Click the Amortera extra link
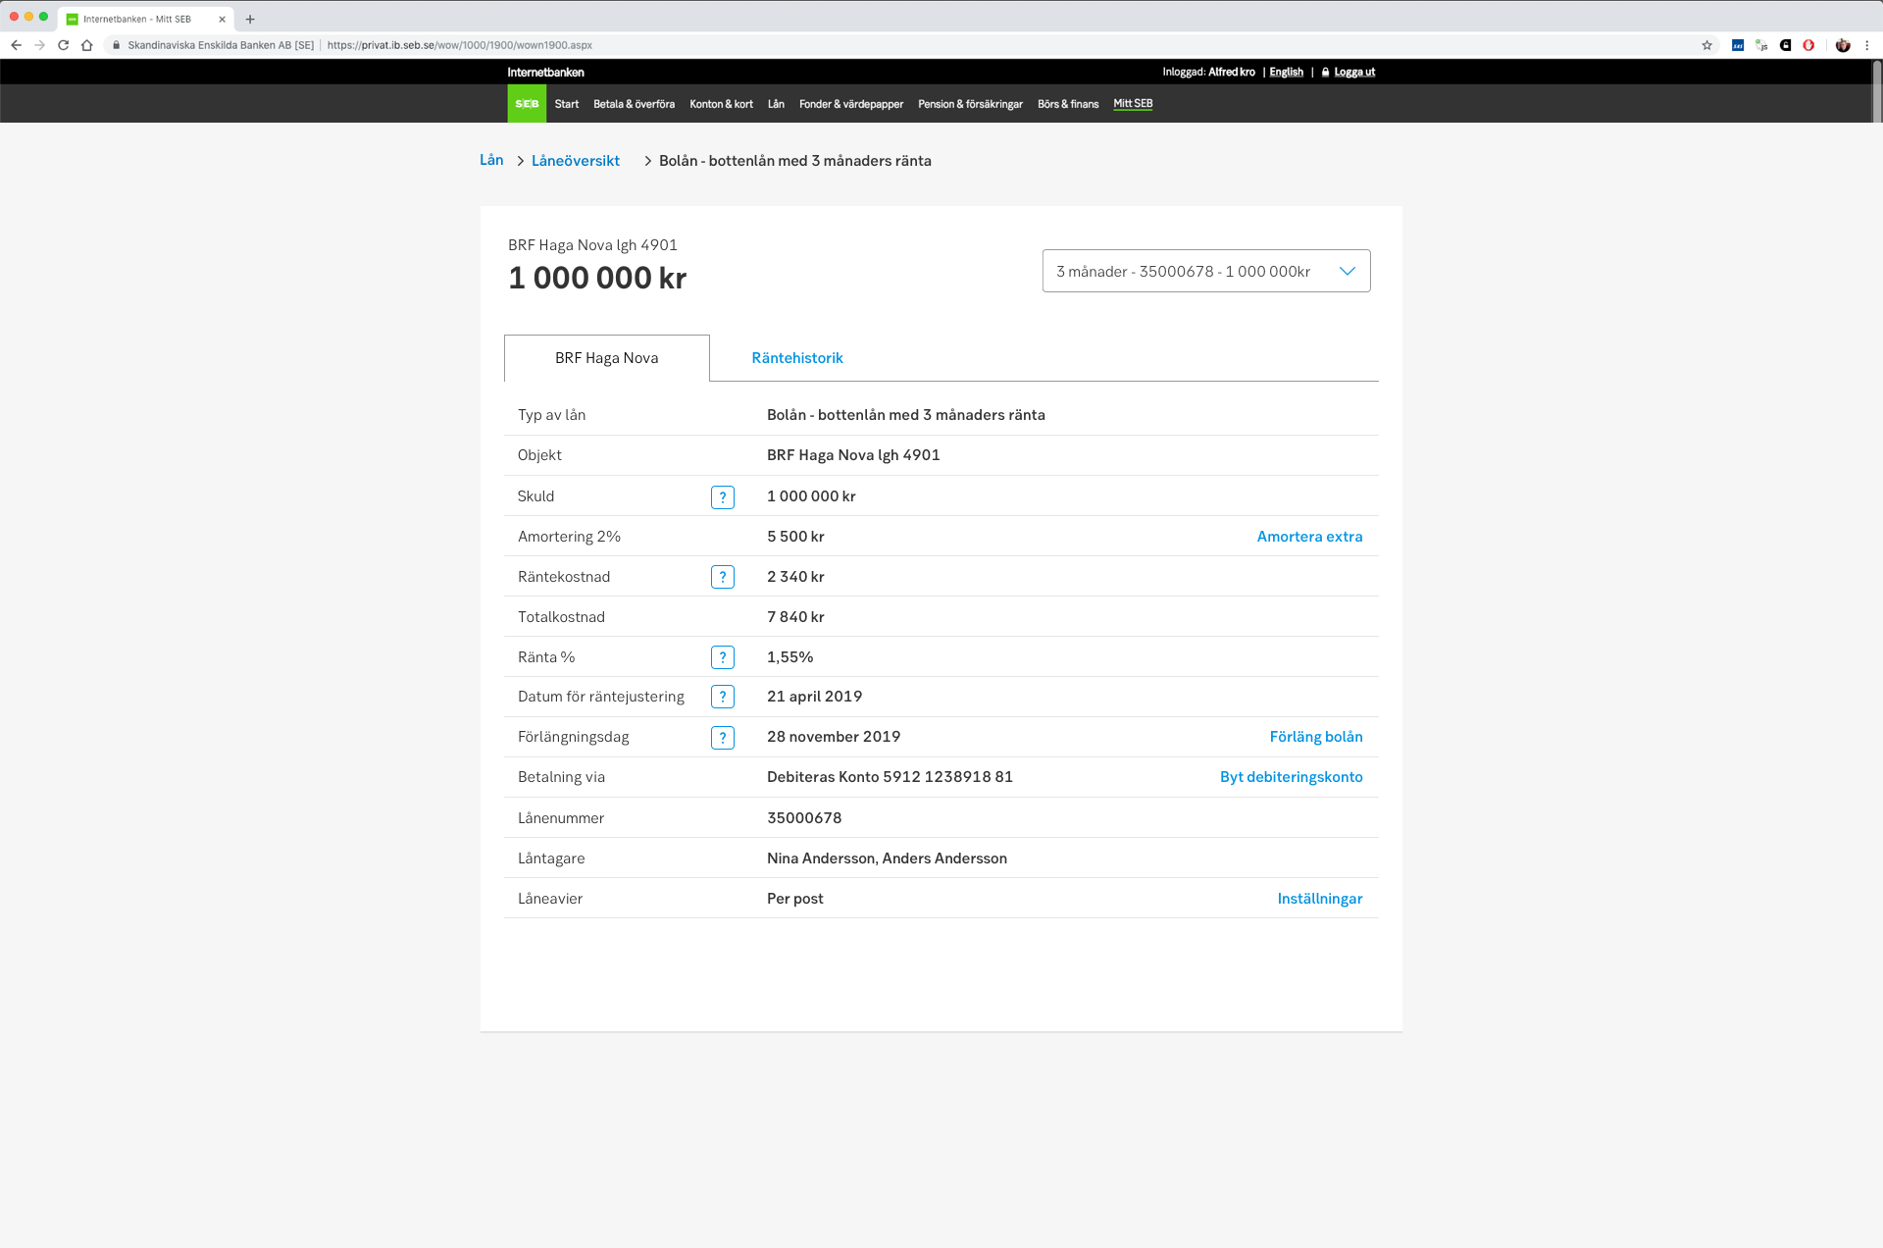 1309,537
